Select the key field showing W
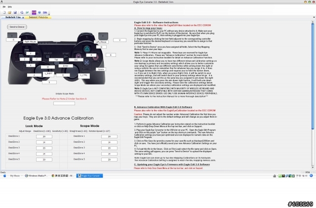Viewport: 316px width, 208px height. pyautogui.click(x=48, y=67)
